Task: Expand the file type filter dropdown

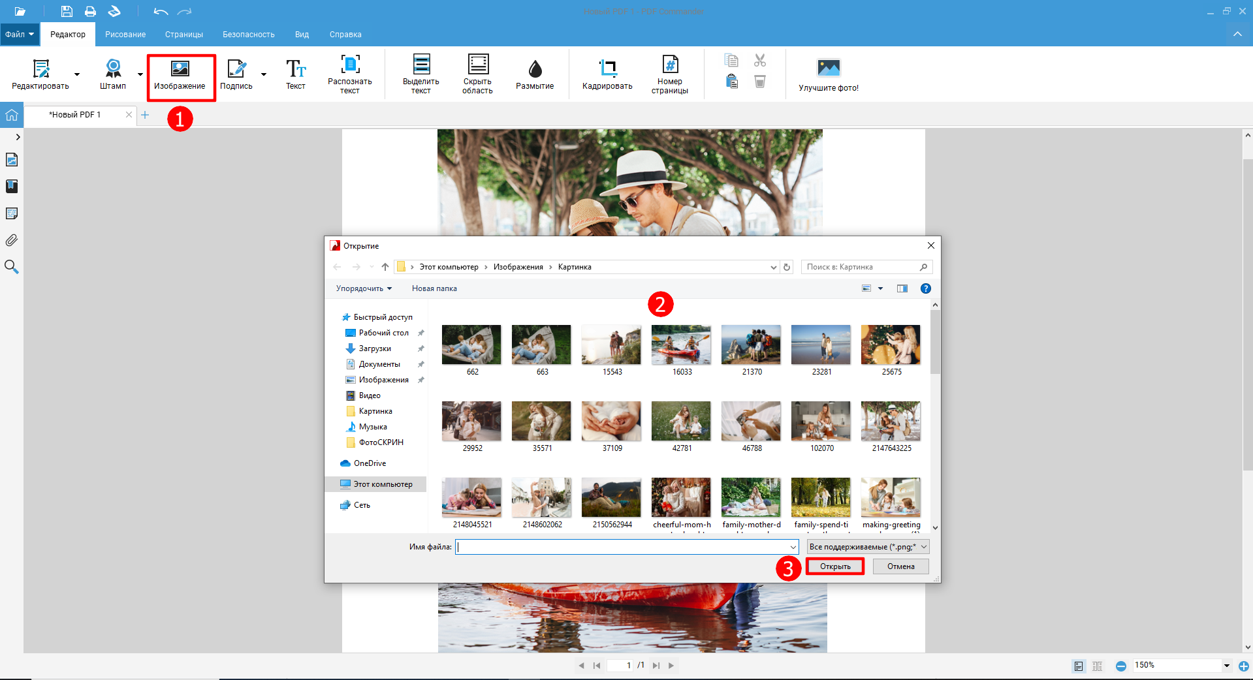Action: (867, 547)
